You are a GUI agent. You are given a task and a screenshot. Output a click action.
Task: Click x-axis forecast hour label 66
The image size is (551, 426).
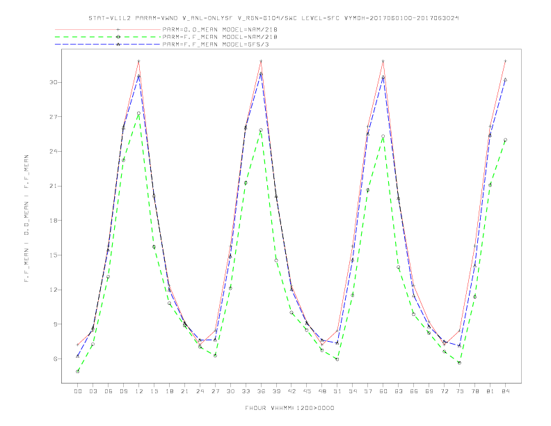point(414,391)
